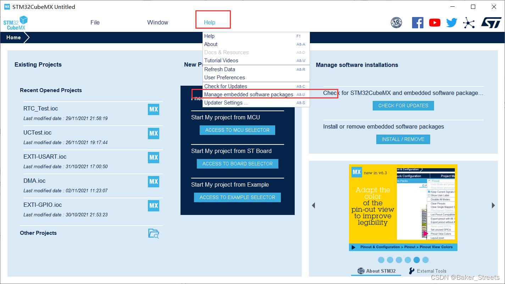Image resolution: width=505 pixels, height=284 pixels.
Task: Select About in the Help menu
Action: tap(256, 44)
